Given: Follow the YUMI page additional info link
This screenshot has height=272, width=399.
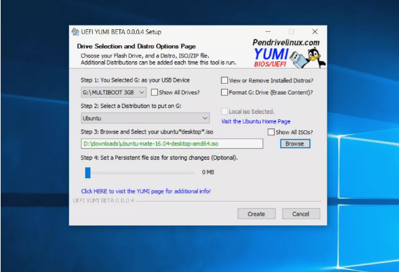Looking at the screenshot, I should click(x=146, y=191).
